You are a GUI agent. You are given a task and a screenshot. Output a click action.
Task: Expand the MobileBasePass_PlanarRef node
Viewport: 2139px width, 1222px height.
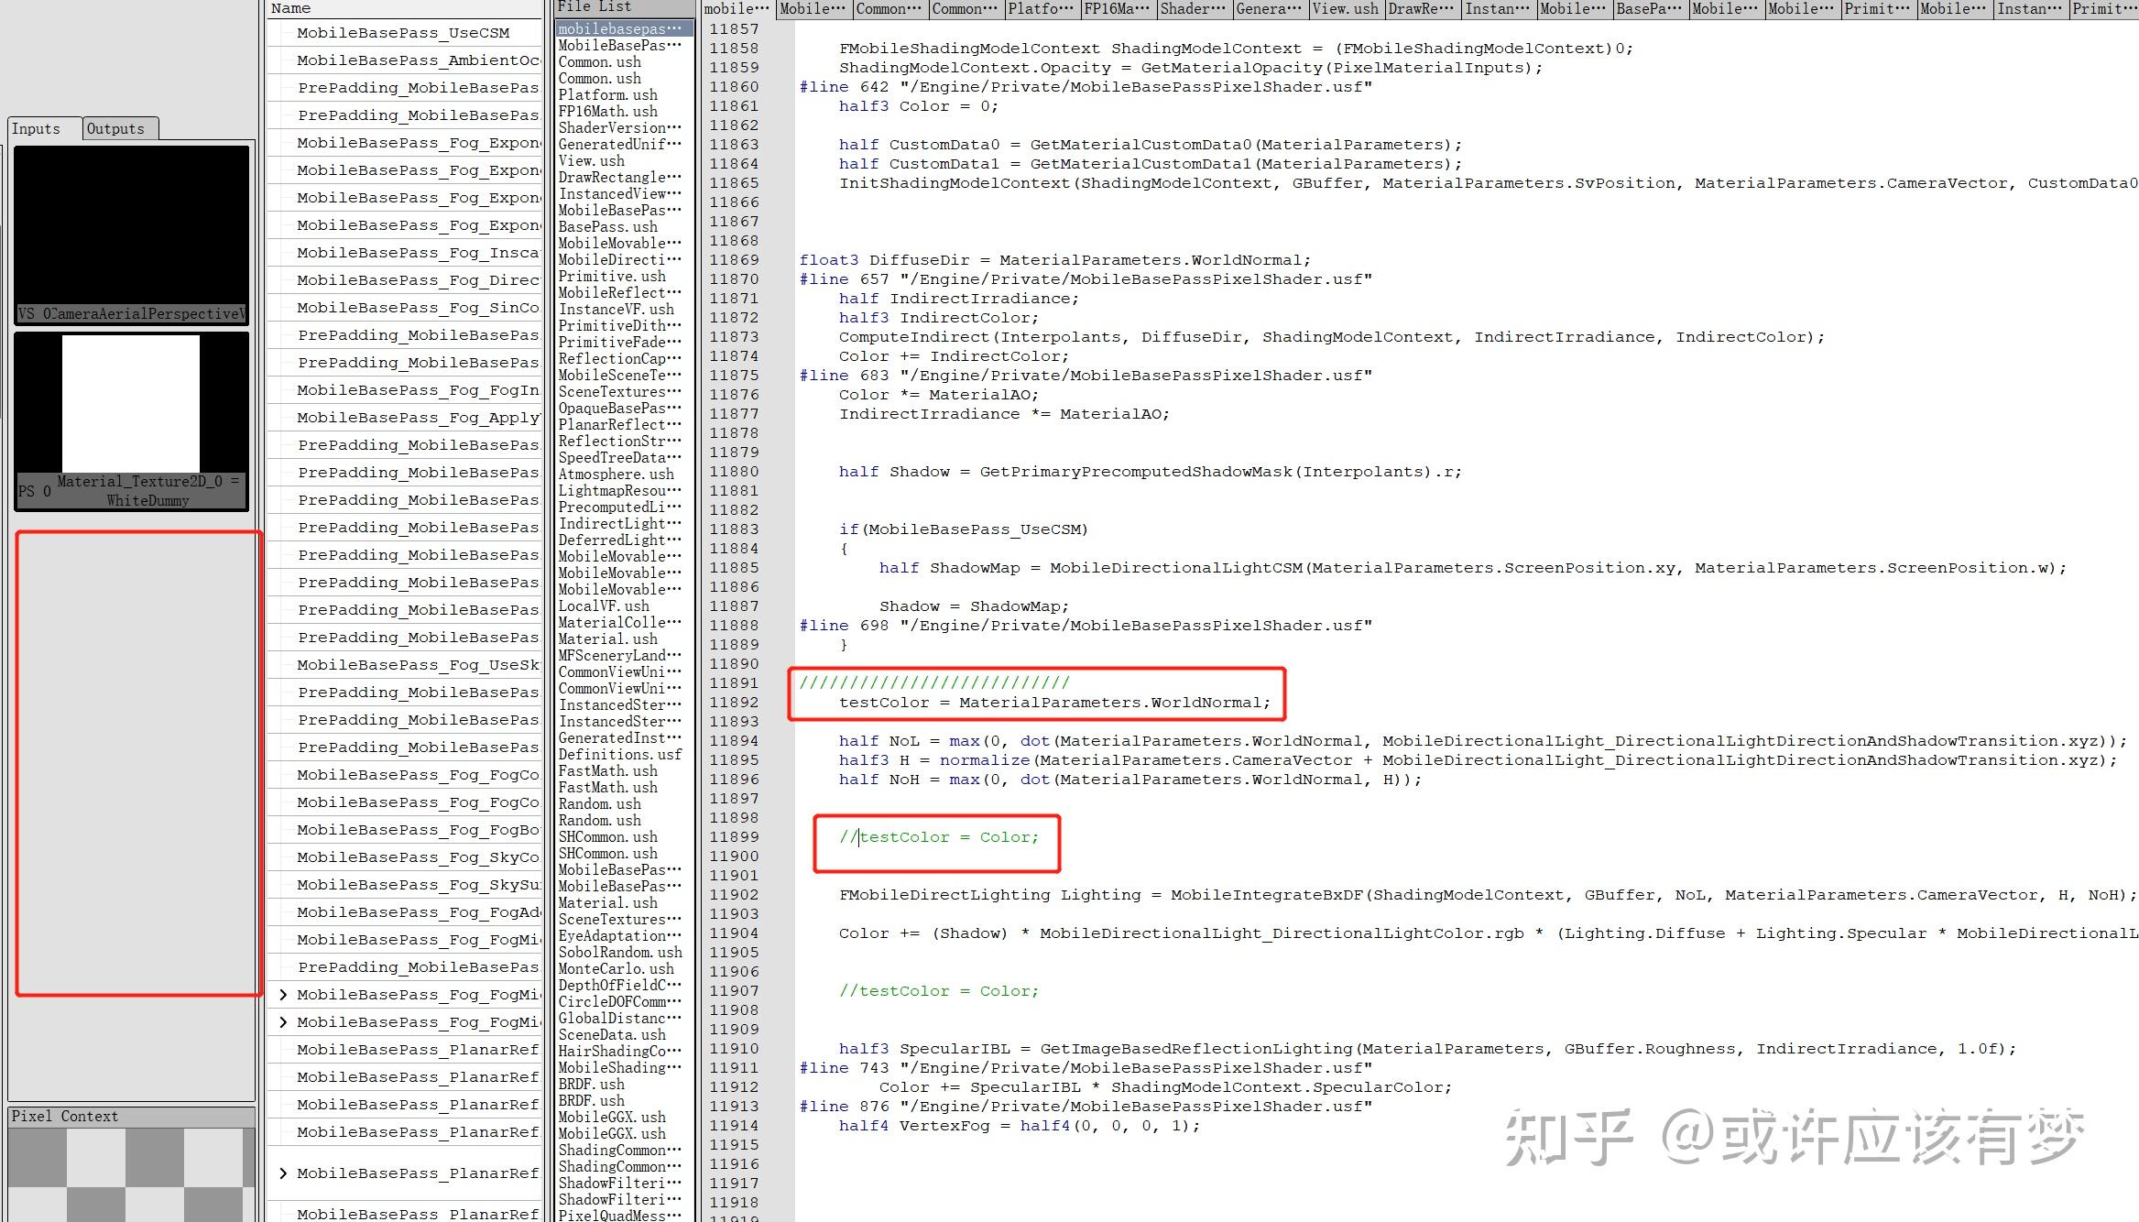pos(284,1173)
